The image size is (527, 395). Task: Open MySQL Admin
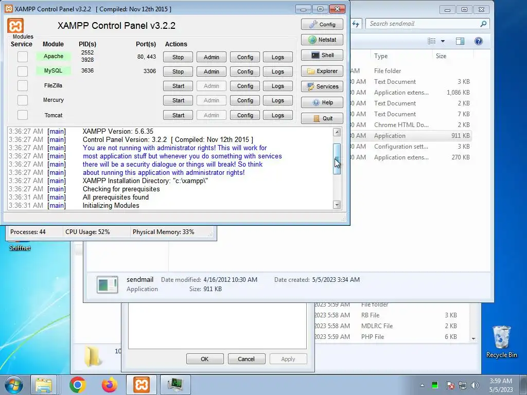coord(212,71)
